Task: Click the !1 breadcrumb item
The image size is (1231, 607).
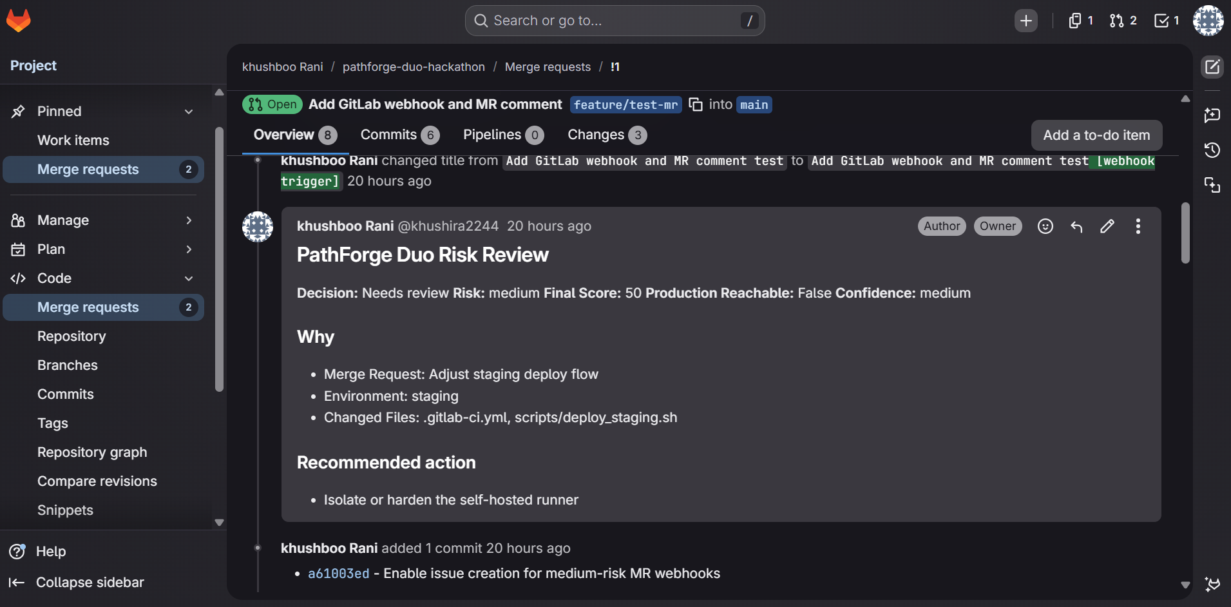Action: point(615,67)
